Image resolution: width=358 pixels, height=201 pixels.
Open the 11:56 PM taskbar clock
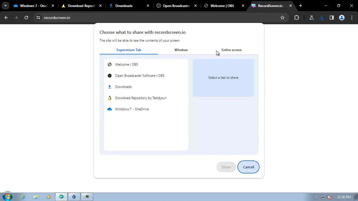pos(344,197)
